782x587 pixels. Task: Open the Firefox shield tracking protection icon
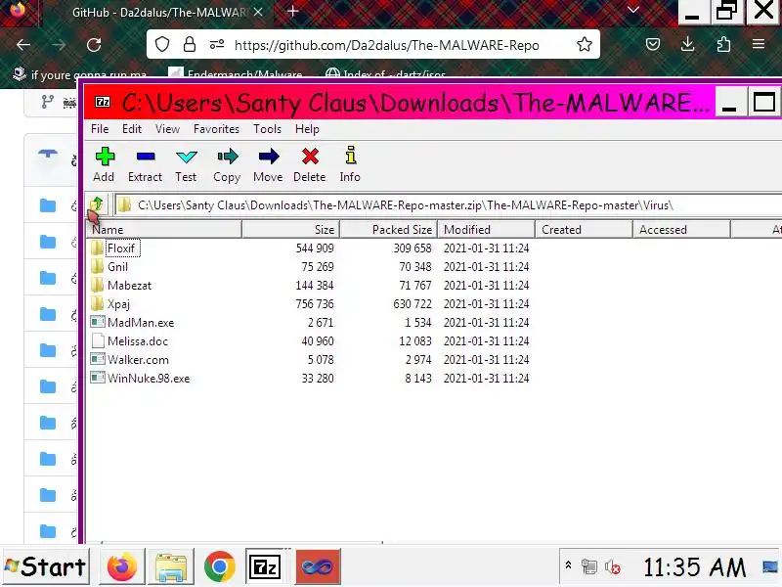162,45
